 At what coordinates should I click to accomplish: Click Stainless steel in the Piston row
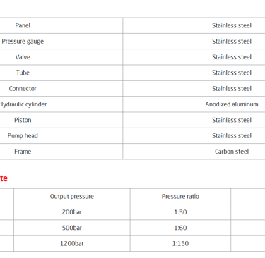pyautogui.click(x=232, y=120)
